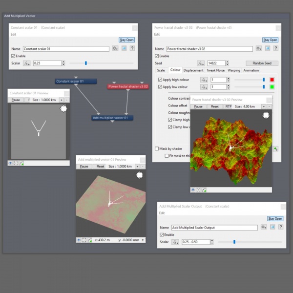The width and height of the screenshot is (293, 293).
Task: Click green plus add-shader icon near Mask by shader
Action: (x=275, y=149)
